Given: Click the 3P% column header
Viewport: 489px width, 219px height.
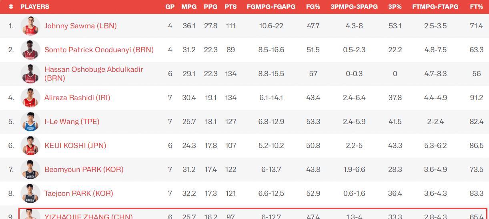Looking at the screenshot, I should click(x=395, y=7).
